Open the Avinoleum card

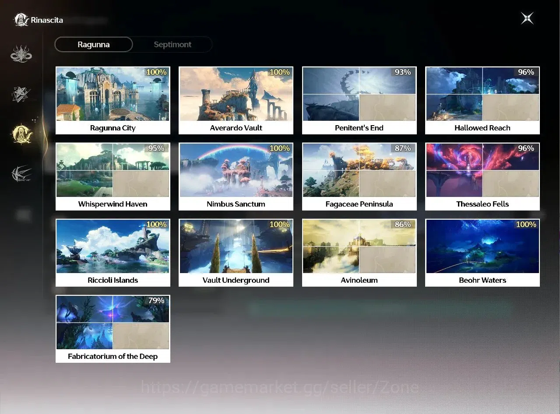359,253
